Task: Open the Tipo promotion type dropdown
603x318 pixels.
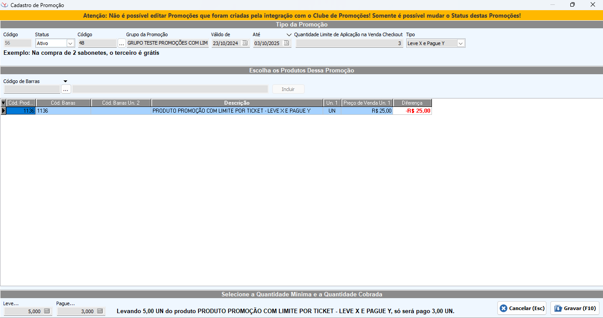Action: click(461, 43)
